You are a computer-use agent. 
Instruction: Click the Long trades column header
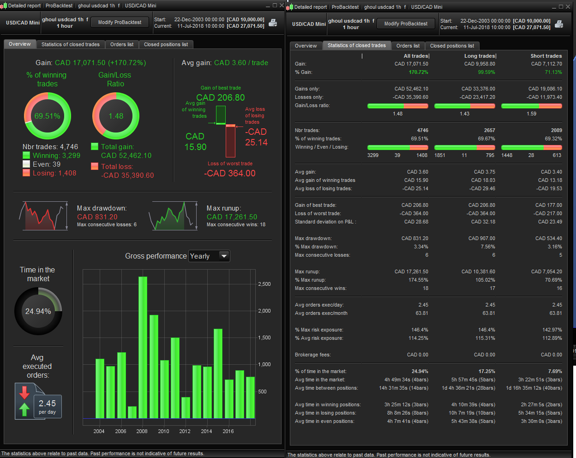pos(480,56)
